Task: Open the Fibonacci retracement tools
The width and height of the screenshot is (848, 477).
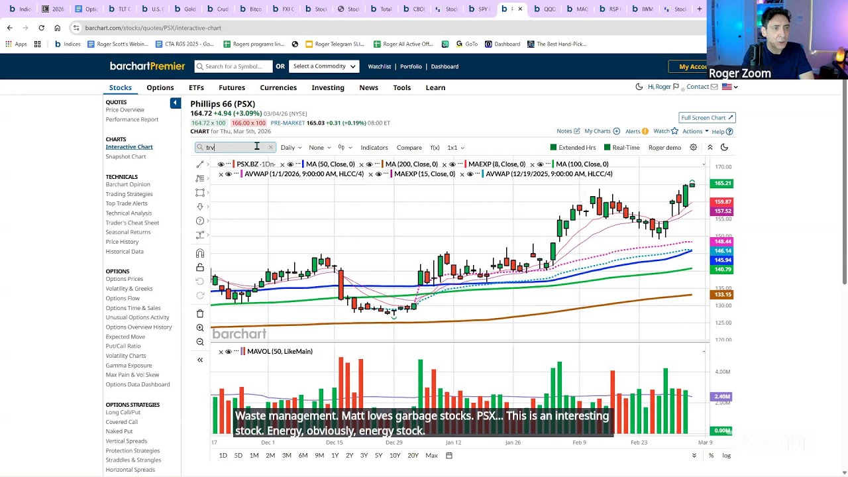Action: click(x=200, y=178)
